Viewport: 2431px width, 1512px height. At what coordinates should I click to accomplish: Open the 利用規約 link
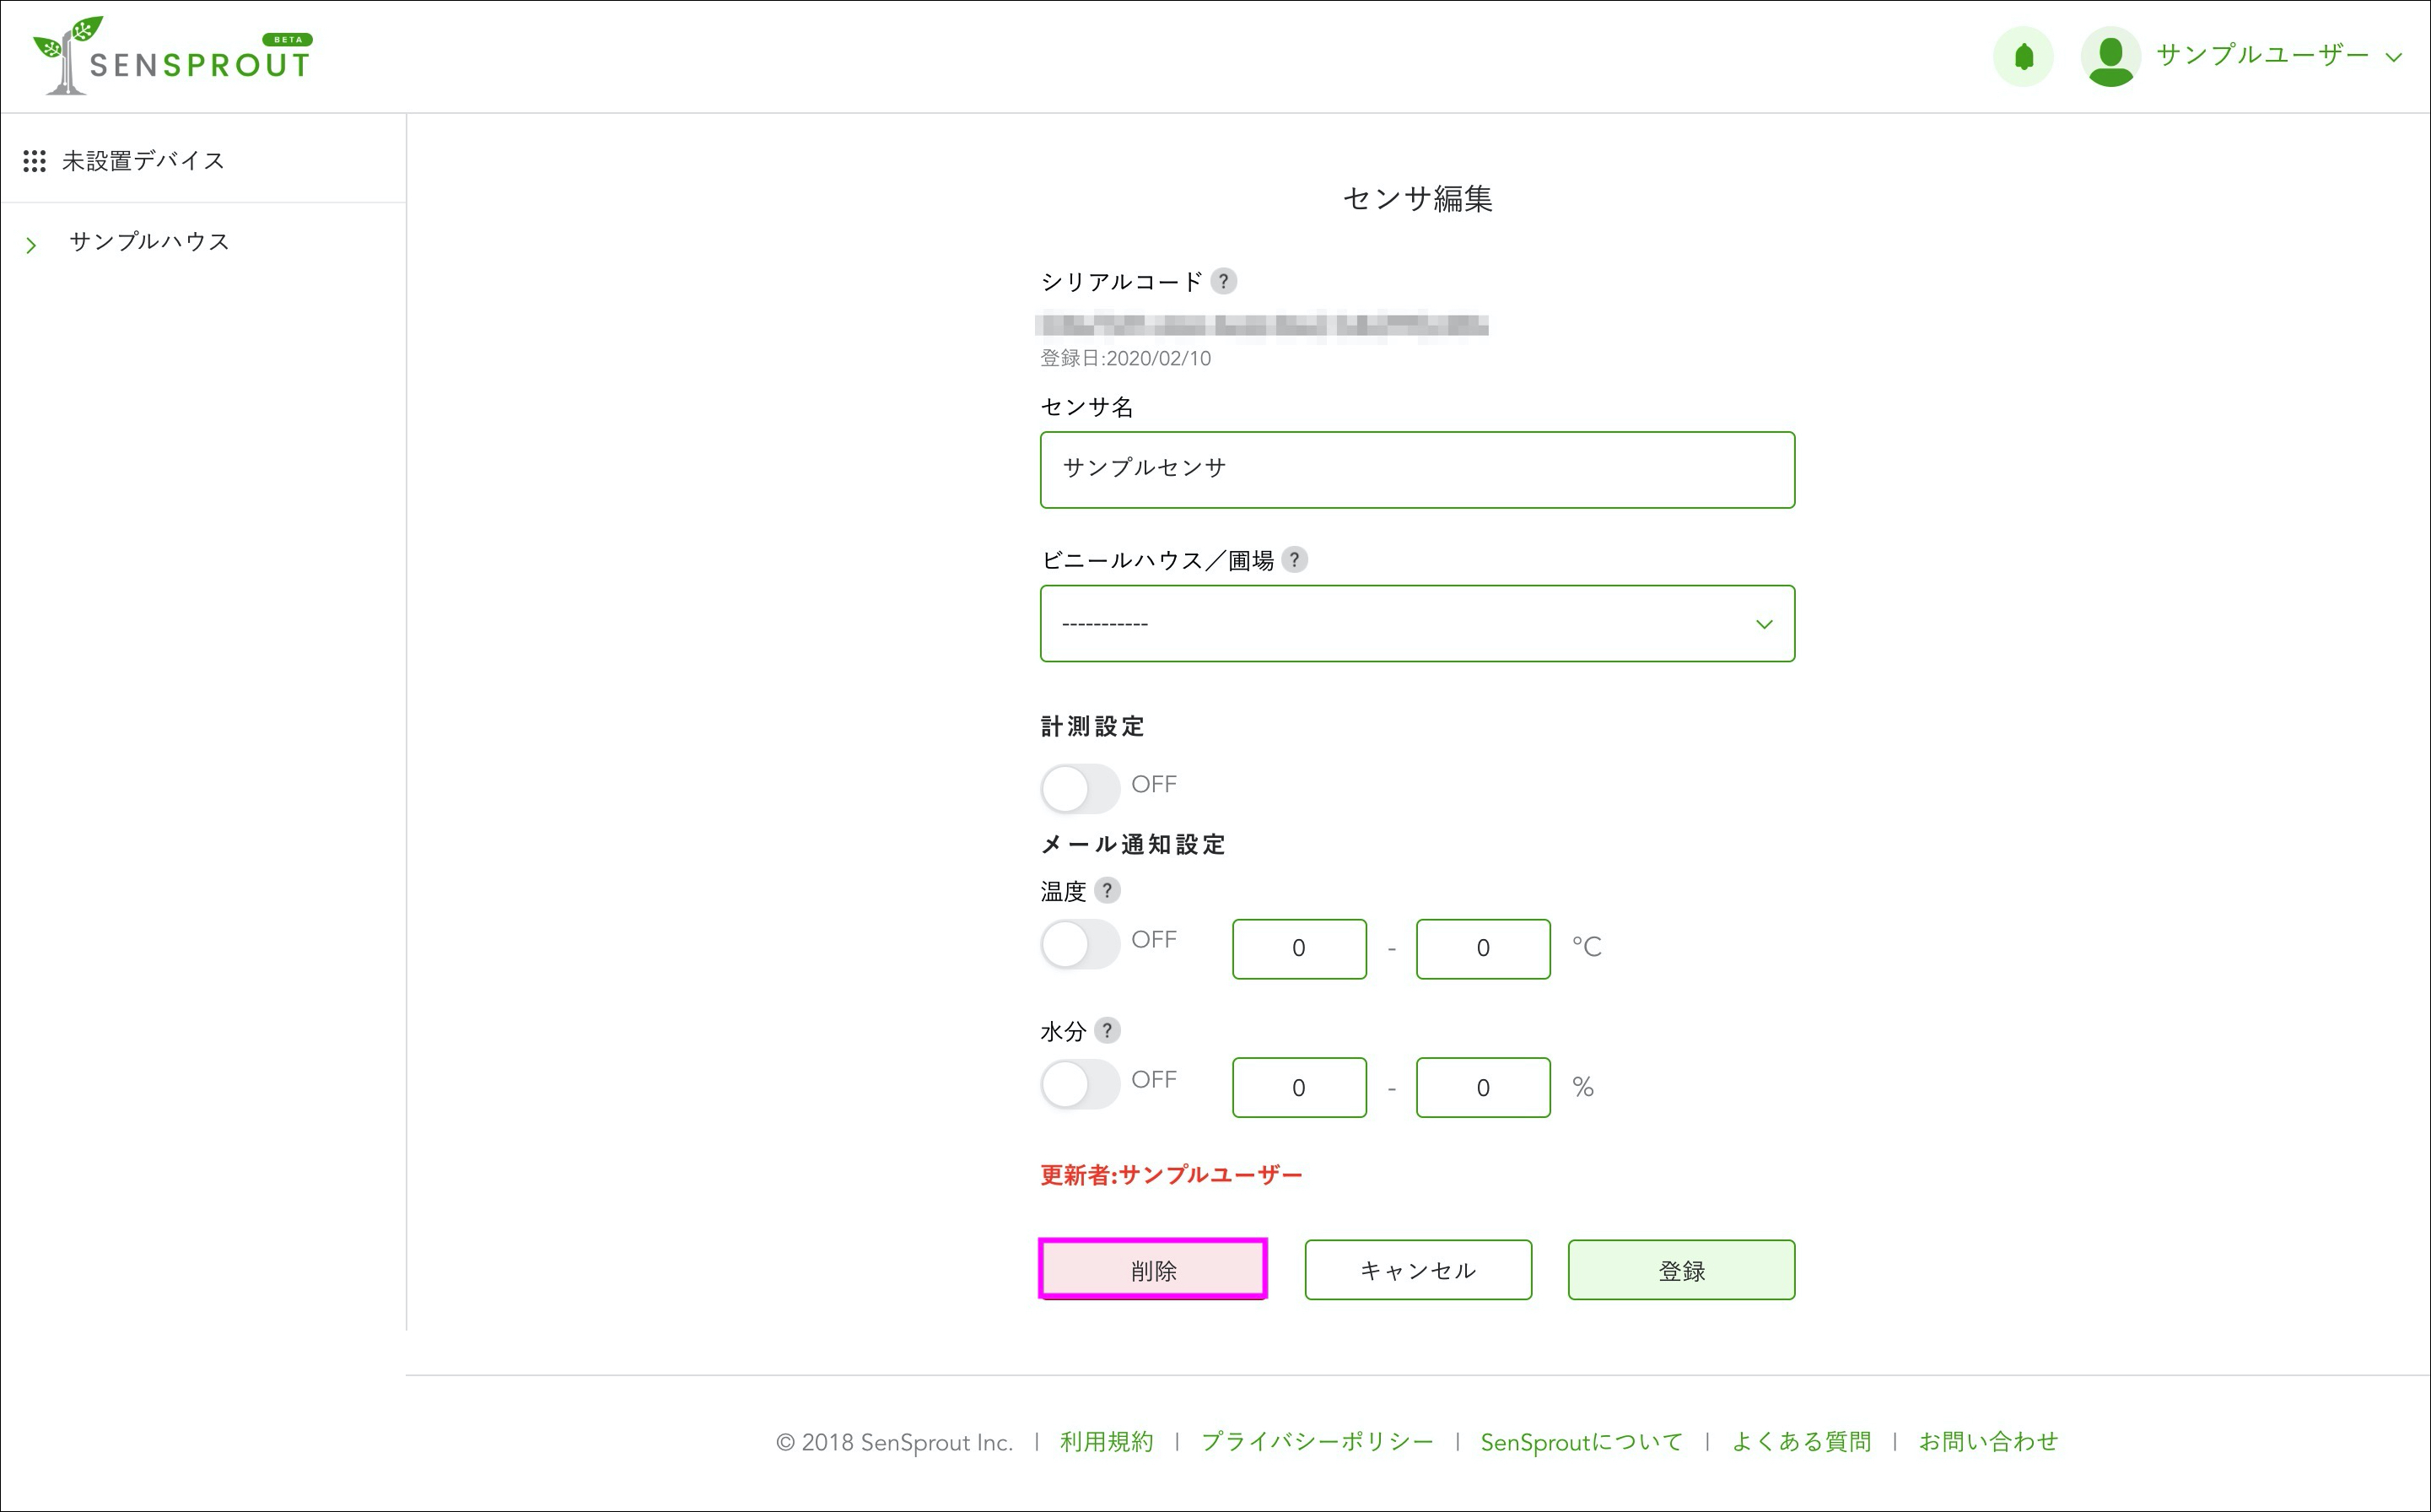point(1107,1441)
